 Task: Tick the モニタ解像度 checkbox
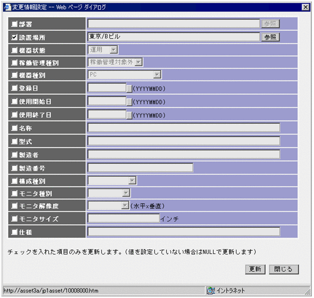click(14, 206)
